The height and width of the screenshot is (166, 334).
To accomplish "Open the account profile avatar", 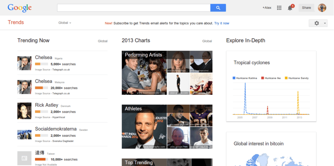I will pos(322,7).
